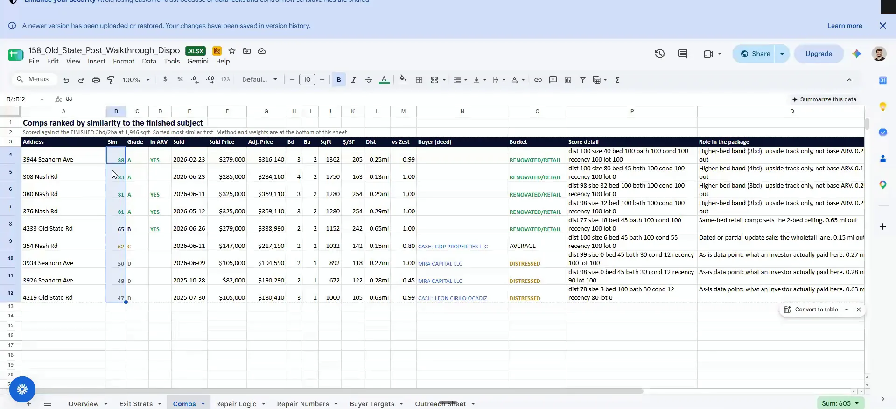Toggle strikethrough formatting
The width and height of the screenshot is (896, 409).
pos(369,80)
